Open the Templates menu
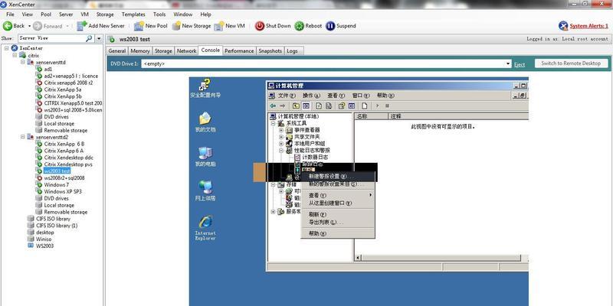 coord(133,15)
